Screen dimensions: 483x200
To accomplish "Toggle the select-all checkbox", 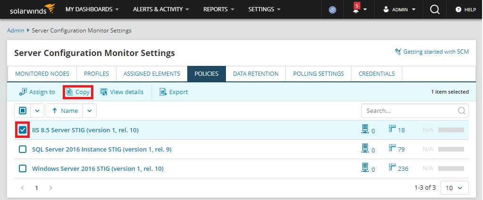I will 23,111.
